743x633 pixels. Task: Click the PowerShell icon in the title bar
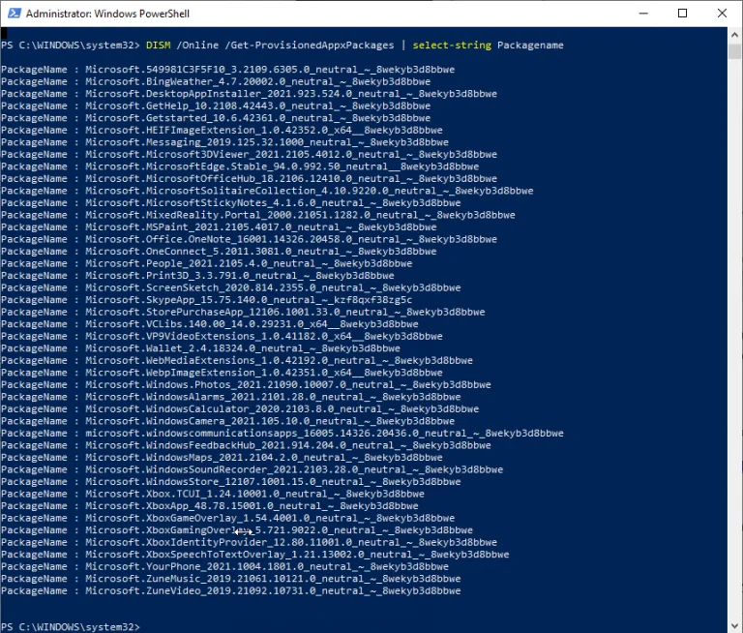pyautogui.click(x=15, y=14)
